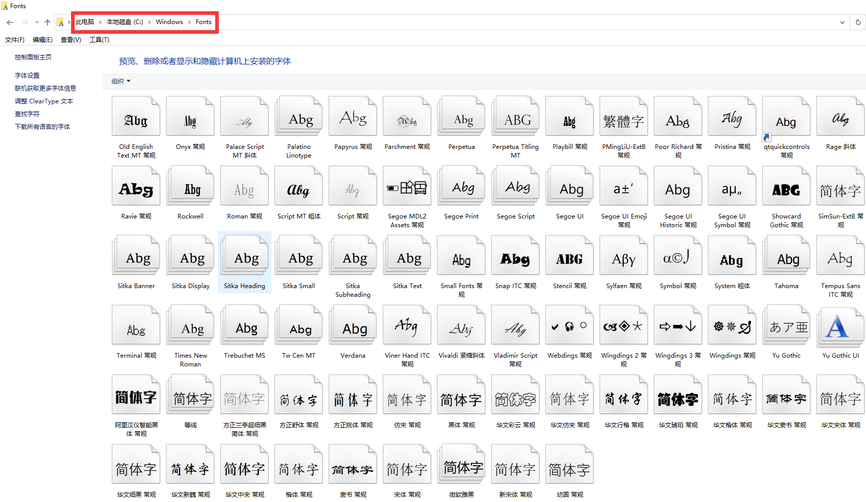Click the 华文行楷 常规 font label

(x=624, y=425)
